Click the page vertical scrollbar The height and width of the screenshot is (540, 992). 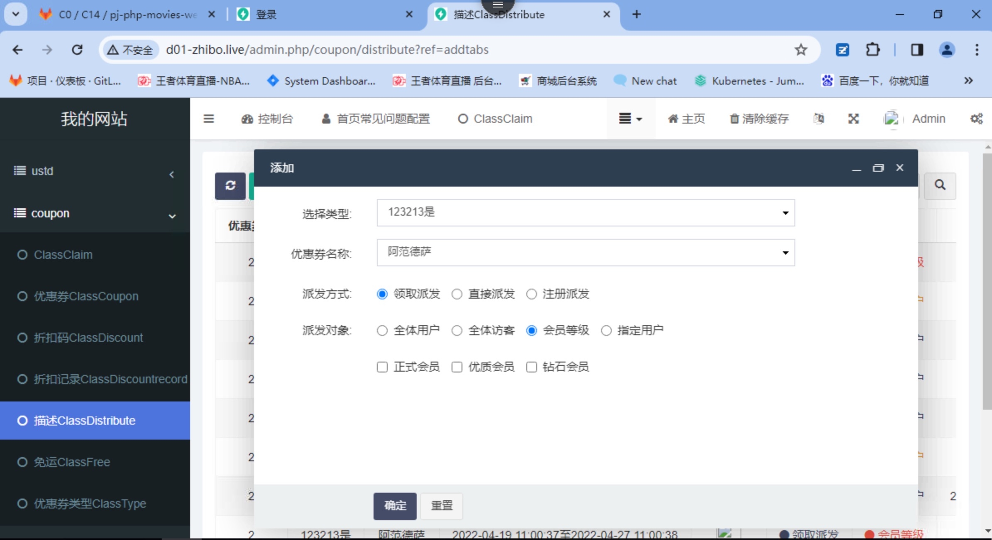click(987, 282)
